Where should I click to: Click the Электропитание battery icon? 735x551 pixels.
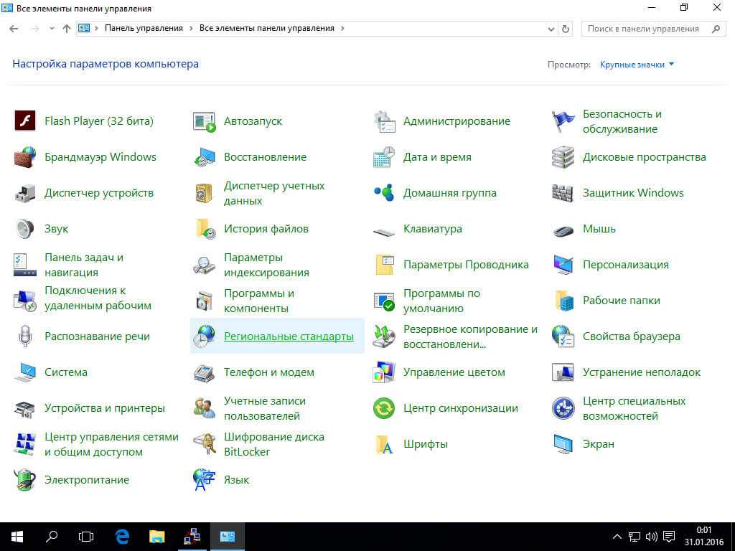click(25, 480)
